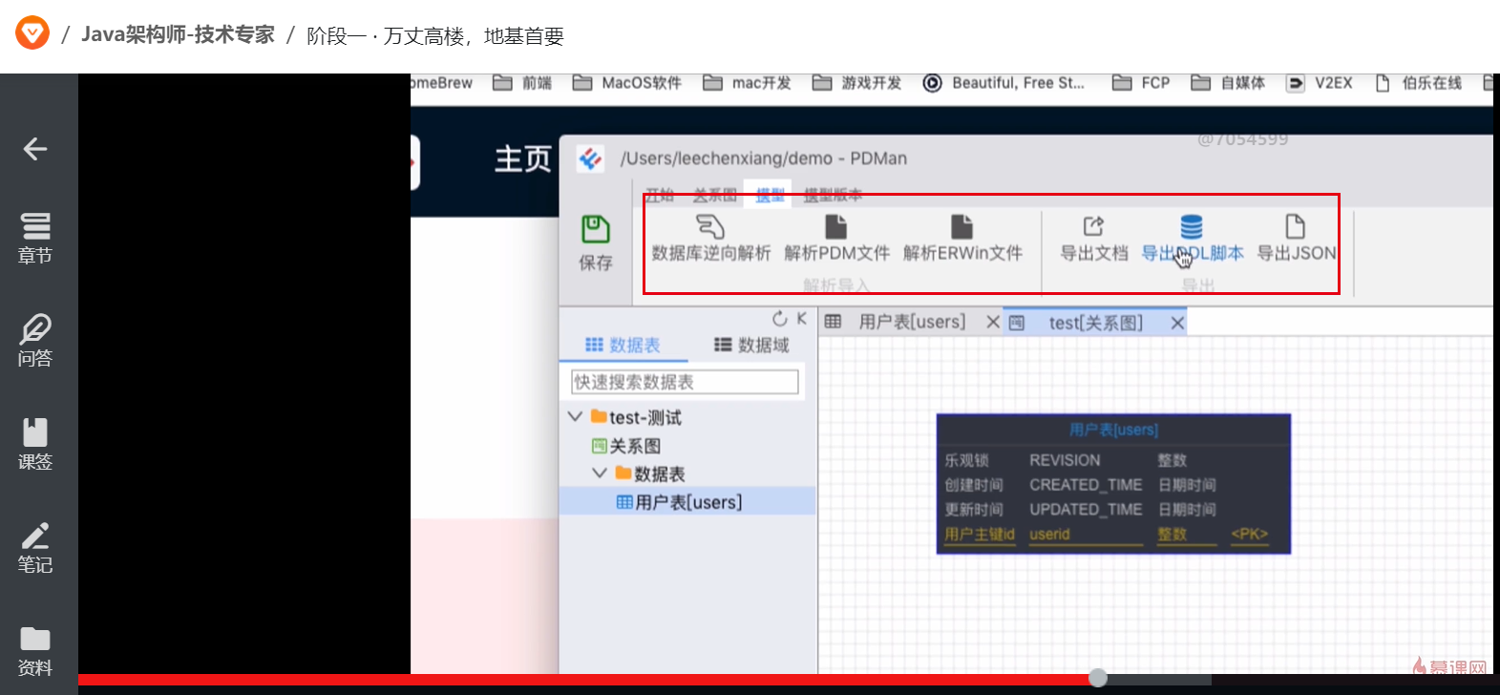Viewport: 1500px width, 695px height.
Task: Open the 伯乐在线 bookmark
Action: (1418, 83)
